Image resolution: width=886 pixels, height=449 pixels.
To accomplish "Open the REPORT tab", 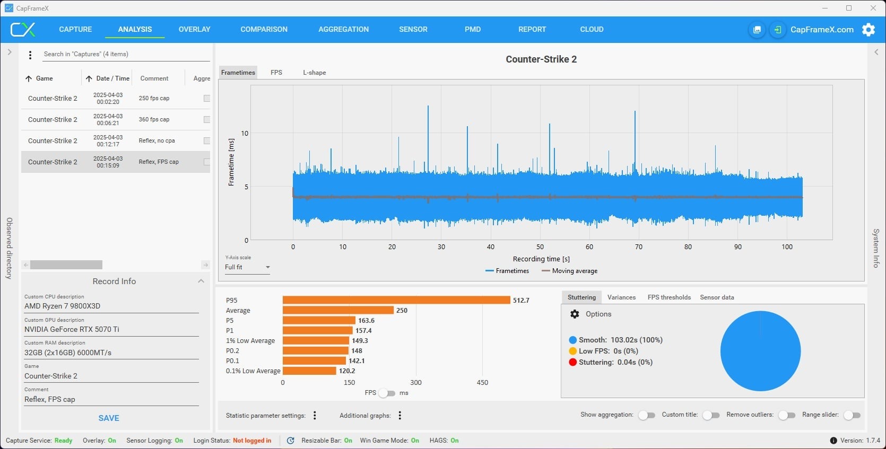I will point(532,30).
